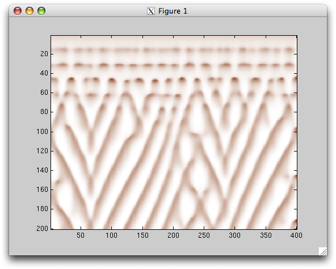Close the Figure 1 window with red button
Screen dimensions: 336x269
pos(18,11)
